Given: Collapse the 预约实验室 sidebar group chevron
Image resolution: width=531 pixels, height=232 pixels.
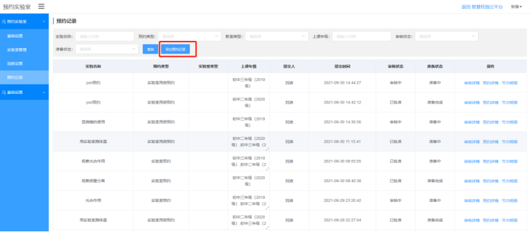Looking at the screenshot, I should [44, 21].
